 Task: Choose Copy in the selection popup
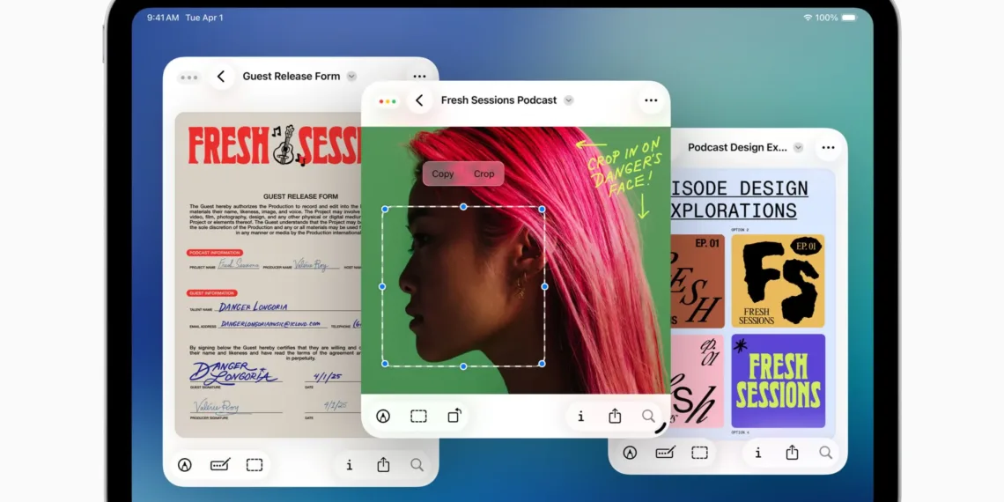442,173
